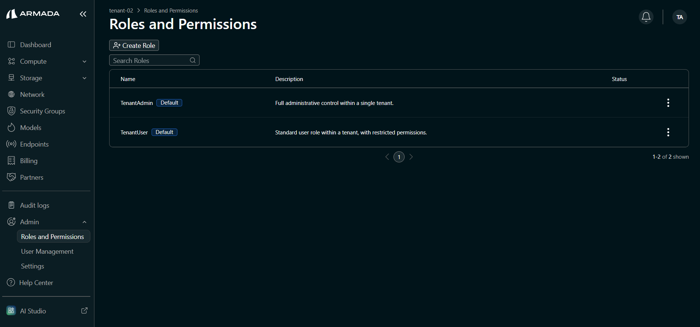Click Default badge next to TenantUser
This screenshot has width=700, height=327.
(x=164, y=132)
